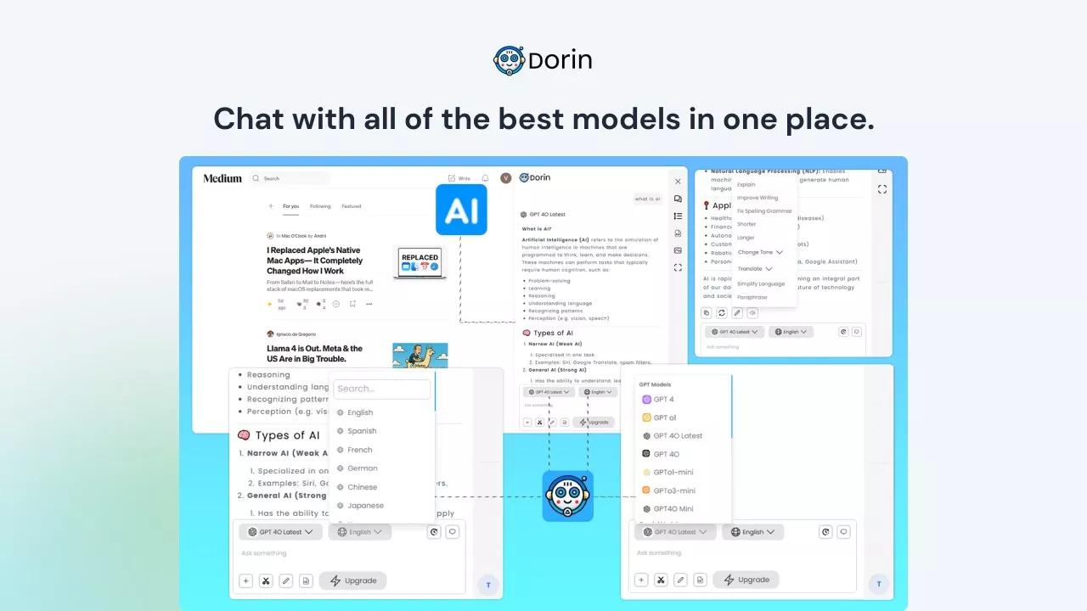
Task: Bookmark the Replaced Apple's Native Apps article
Action: coord(352,304)
